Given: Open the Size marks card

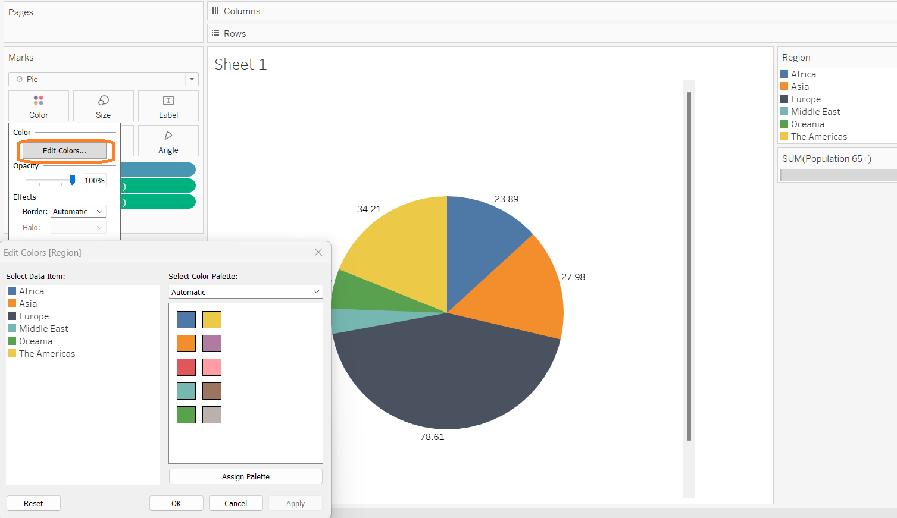Looking at the screenshot, I should (104, 106).
